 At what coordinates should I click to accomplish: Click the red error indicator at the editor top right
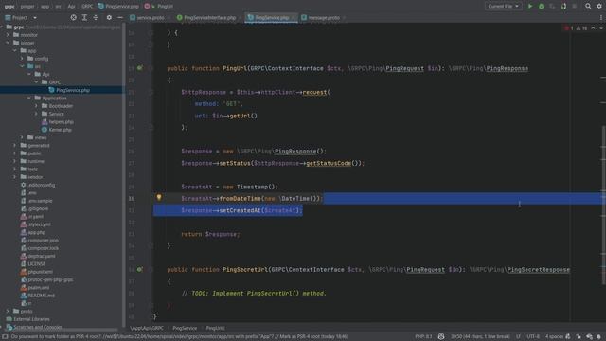(x=568, y=28)
